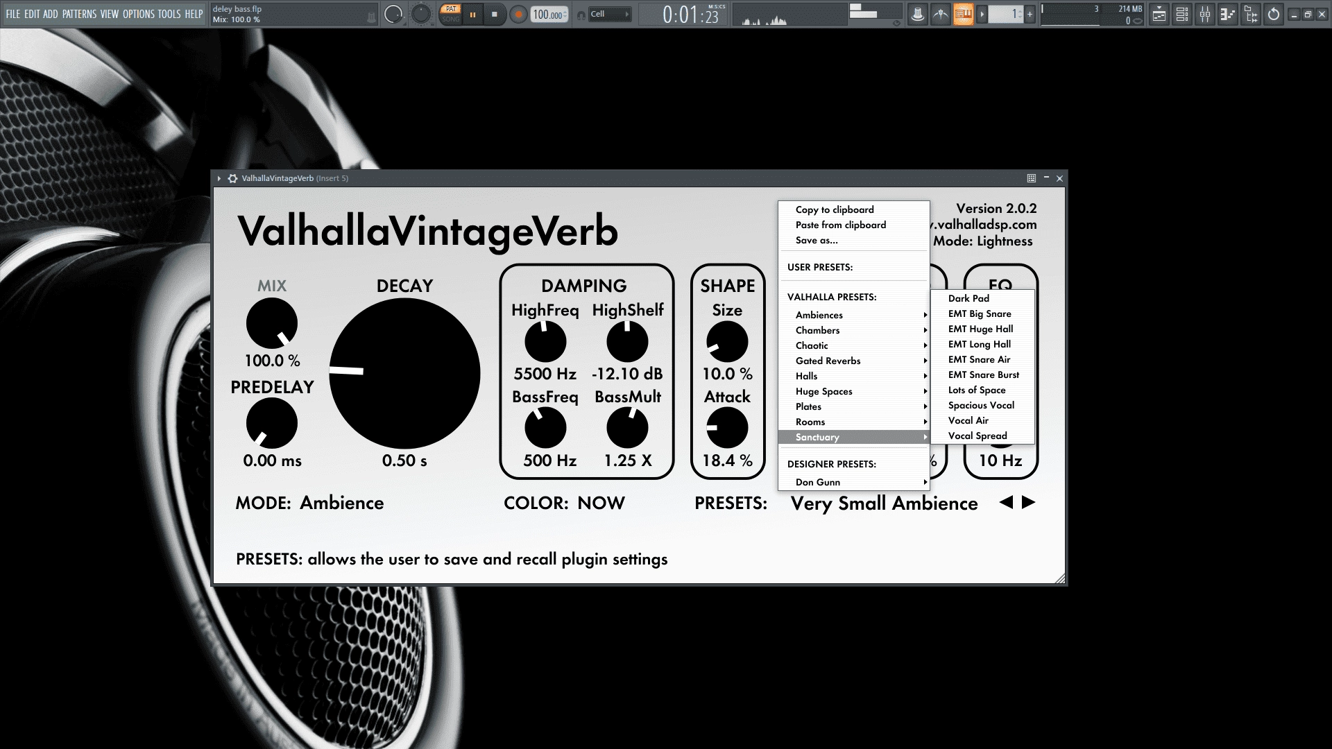
Task: Expand the Gated Reverbs preset submenu
Action: click(853, 361)
